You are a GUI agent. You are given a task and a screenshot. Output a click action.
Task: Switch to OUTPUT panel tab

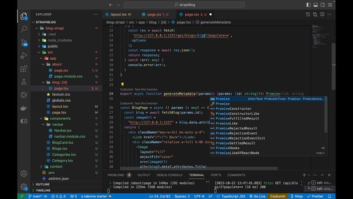click(143, 175)
